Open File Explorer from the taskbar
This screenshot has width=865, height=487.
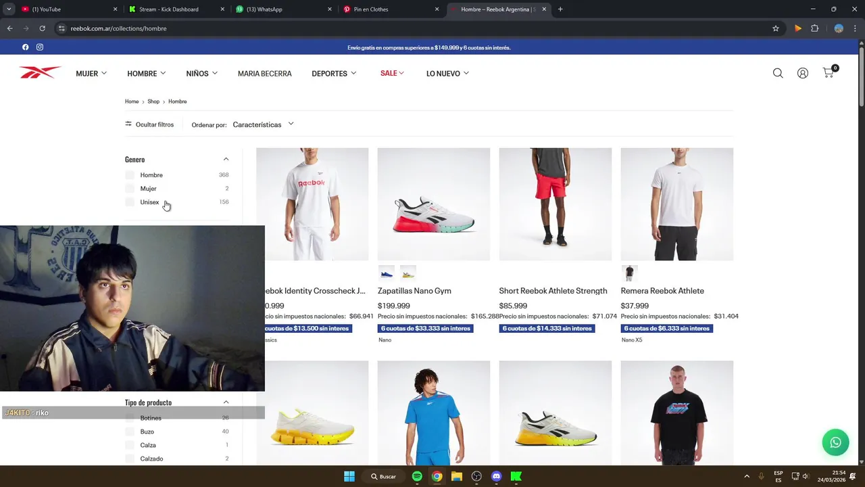tap(457, 476)
